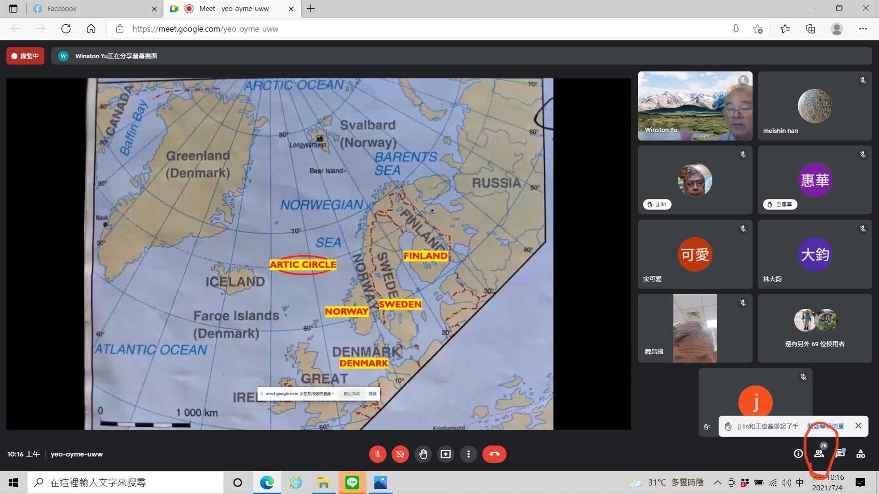Image resolution: width=879 pixels, height=494 pixels.
Task: Open network Wi-Fi status icon
Action: click(773, 483)
